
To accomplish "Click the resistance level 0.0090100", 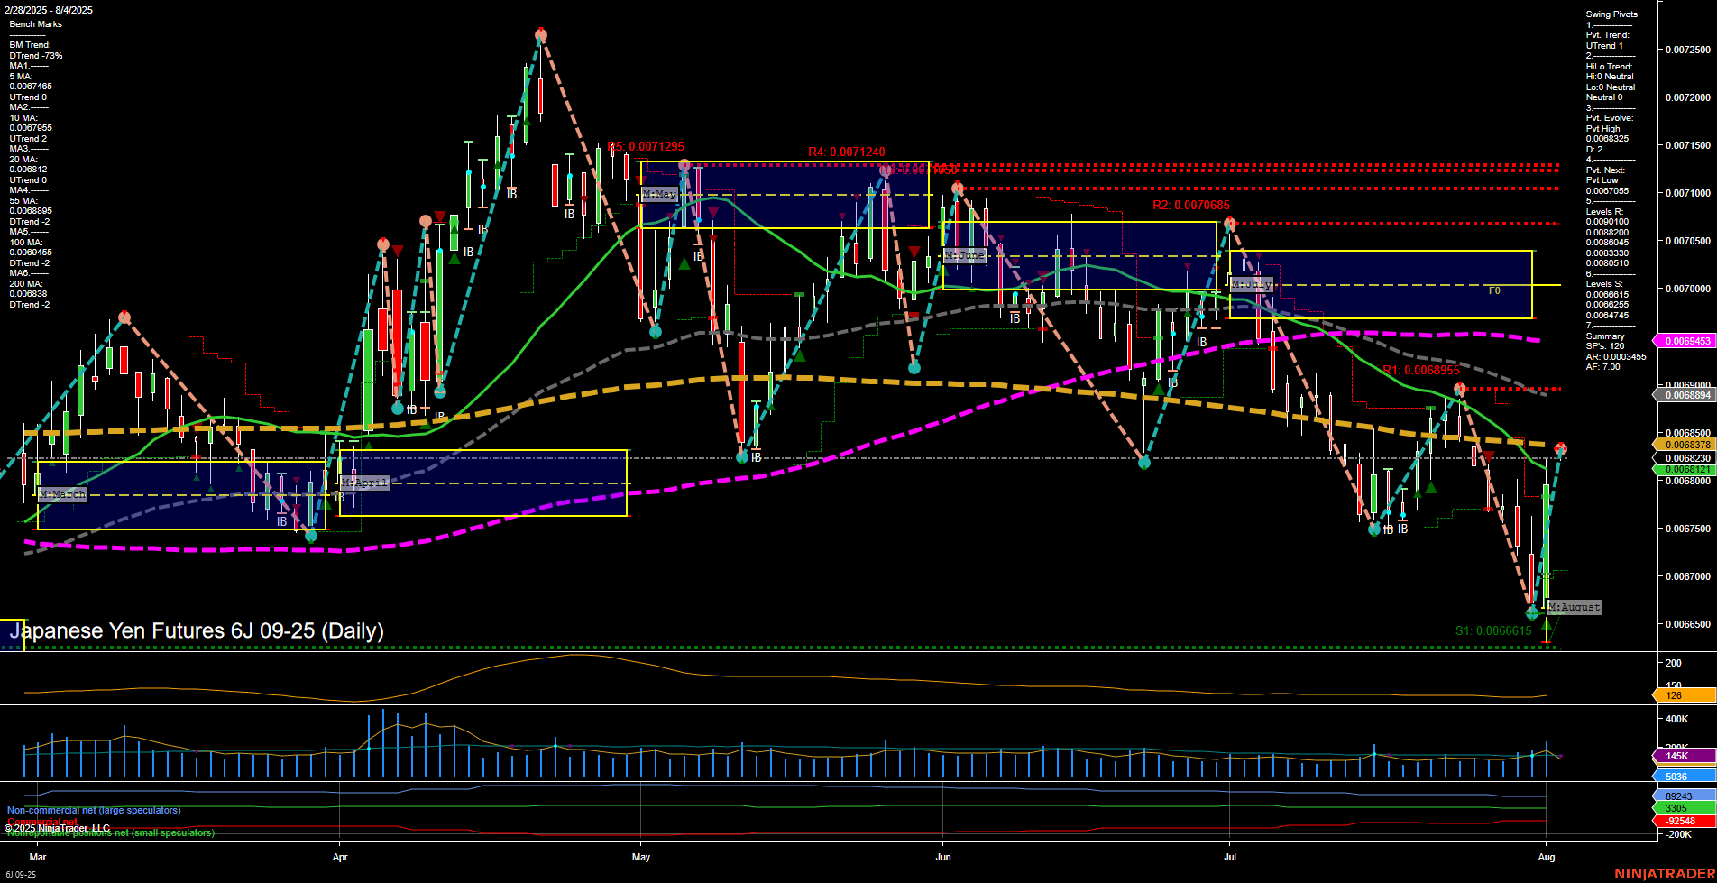I will (1607, 222).
